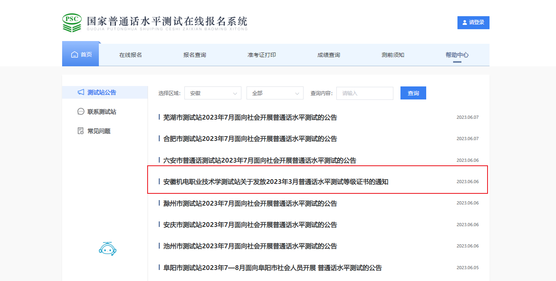Click the home icon in 首页 tab
Viewport: 556px width, 281px height.
pyautogui.click(x=74, y=55)
